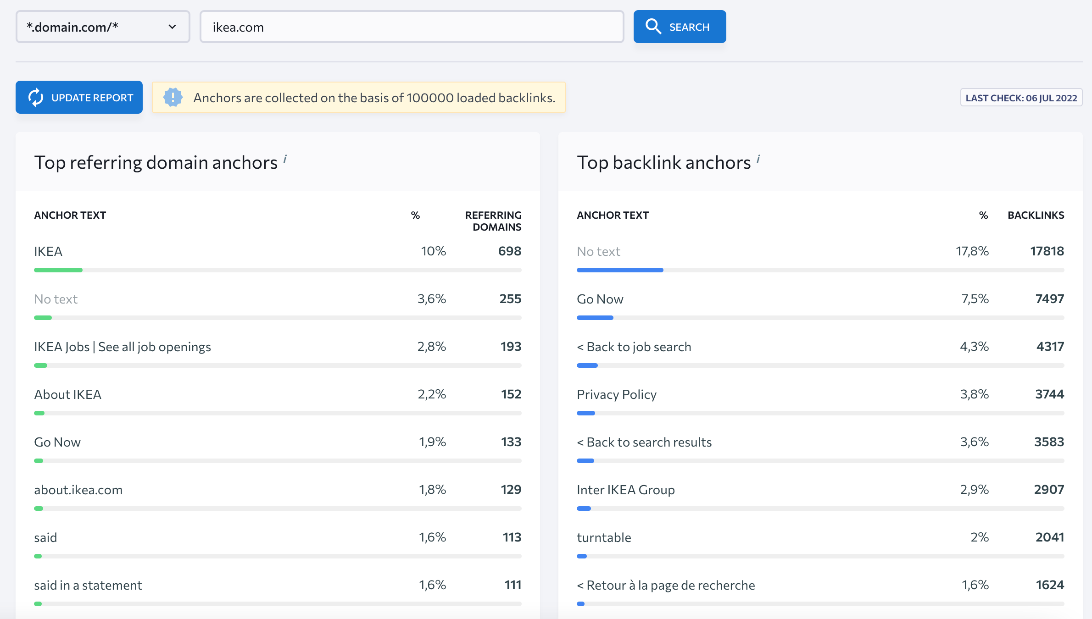Click the magnifying glass icon in SEARCH button

click(653, 27)
